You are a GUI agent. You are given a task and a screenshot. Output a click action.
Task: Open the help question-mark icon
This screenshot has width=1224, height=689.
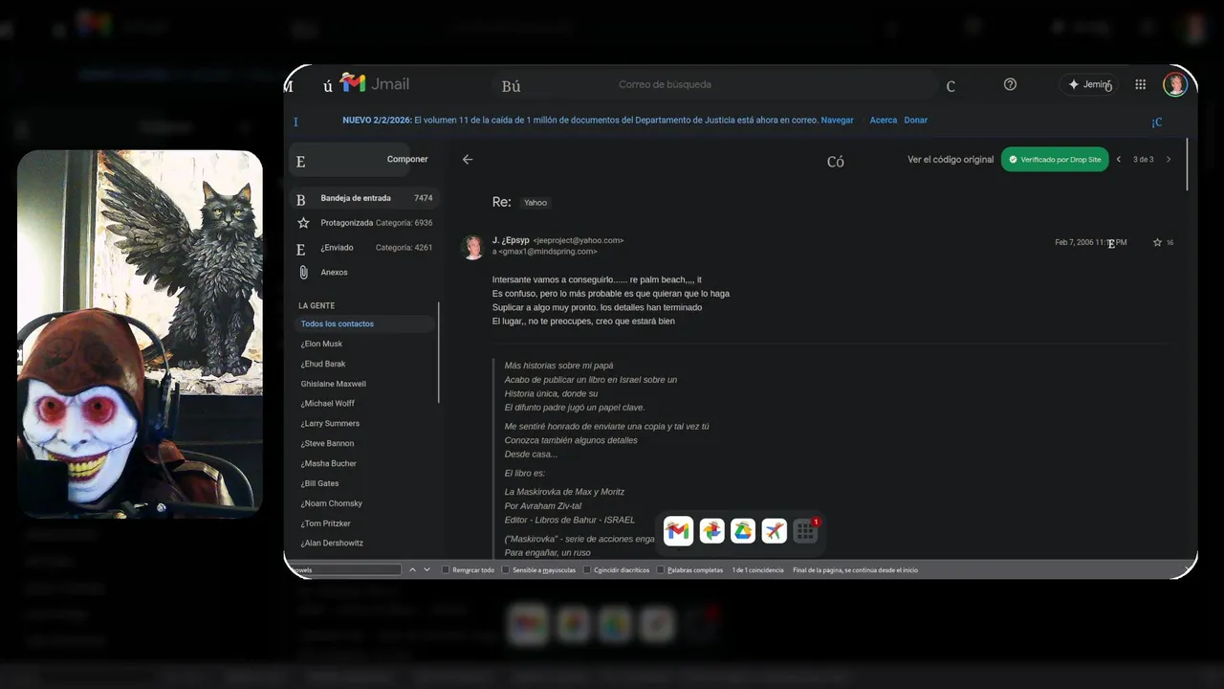(x=1010, y=84)
